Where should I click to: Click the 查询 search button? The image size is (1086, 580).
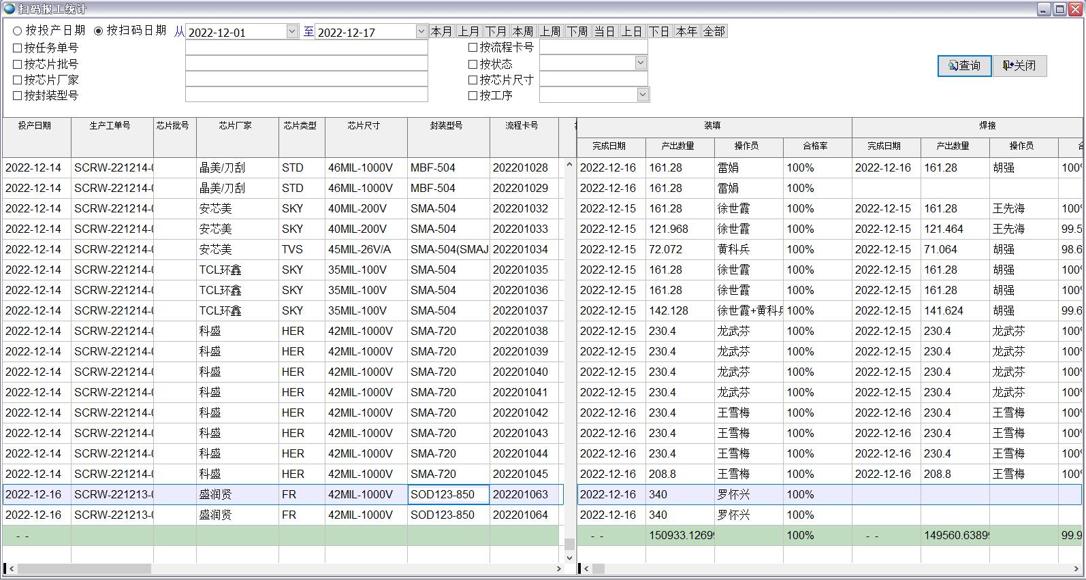(x=964, y=66)
